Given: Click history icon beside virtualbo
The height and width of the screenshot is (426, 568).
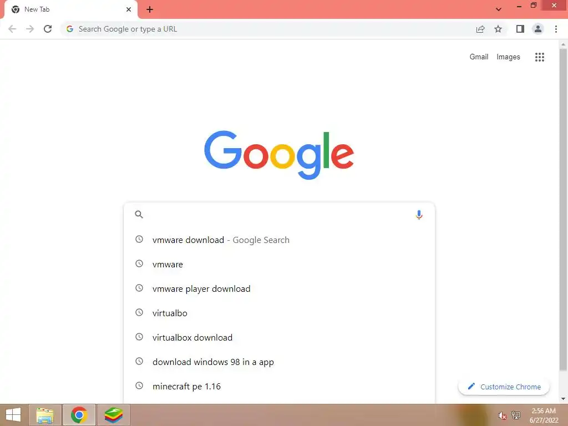Looking at the screenshot, I should pos(139,312).
